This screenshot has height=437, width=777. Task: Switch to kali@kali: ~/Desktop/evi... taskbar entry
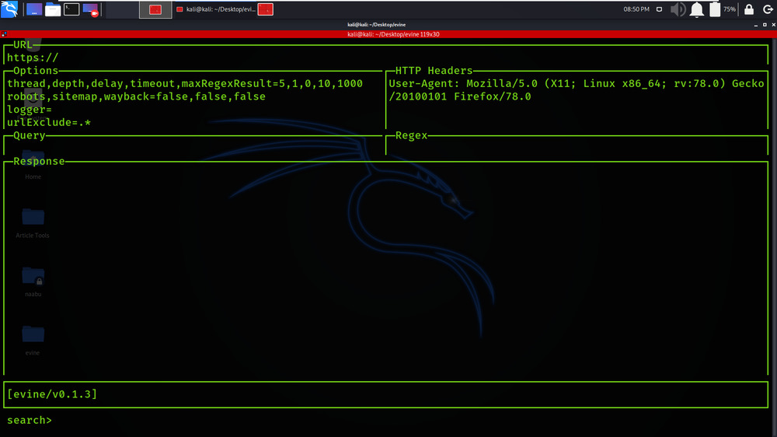(217, 9)
